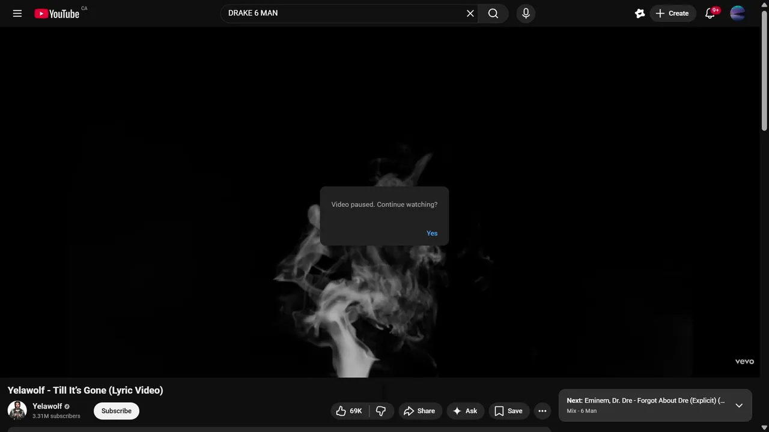This screenshot has height=432, width=769.
Task: Open the Yelawolf channel name link
Action: point(47,406)
